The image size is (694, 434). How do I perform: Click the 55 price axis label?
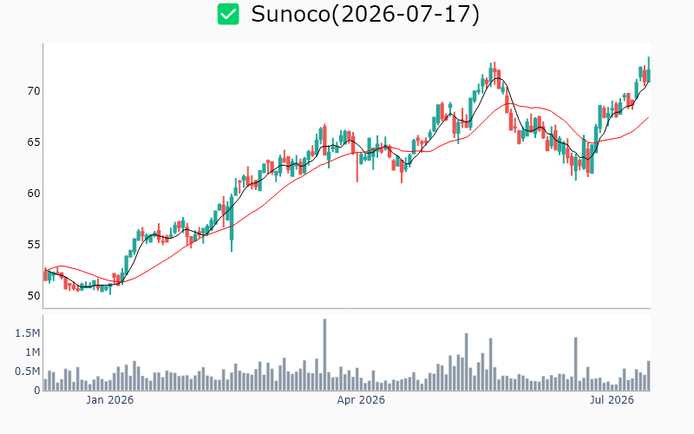coord(34,245)
